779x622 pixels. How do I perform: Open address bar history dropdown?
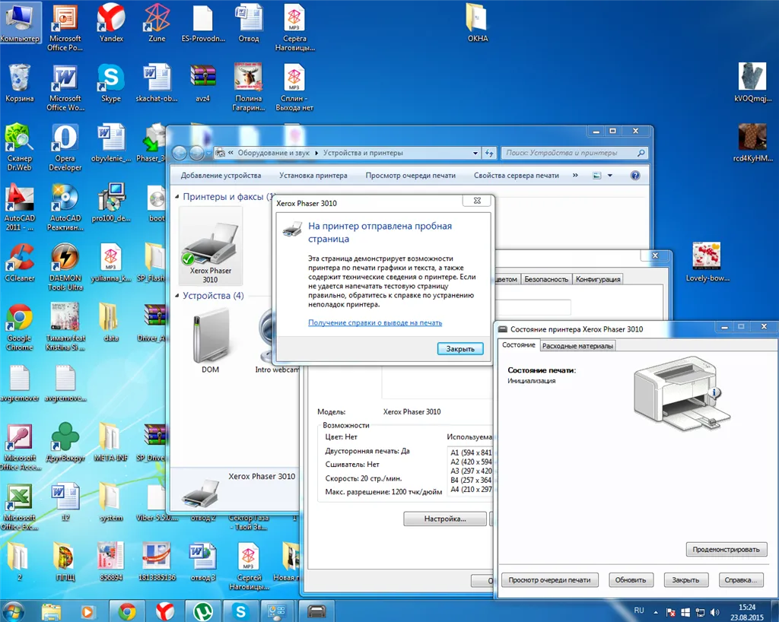pos(475,153)
